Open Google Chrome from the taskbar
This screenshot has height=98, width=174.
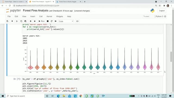(81, 96)
